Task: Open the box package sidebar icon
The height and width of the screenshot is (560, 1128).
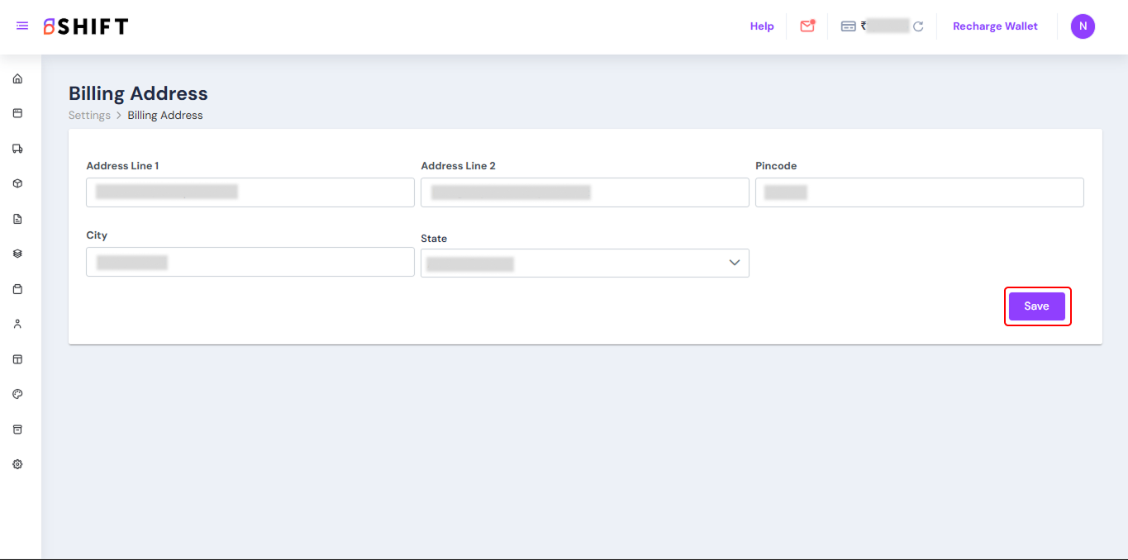Action: [17, 183]
